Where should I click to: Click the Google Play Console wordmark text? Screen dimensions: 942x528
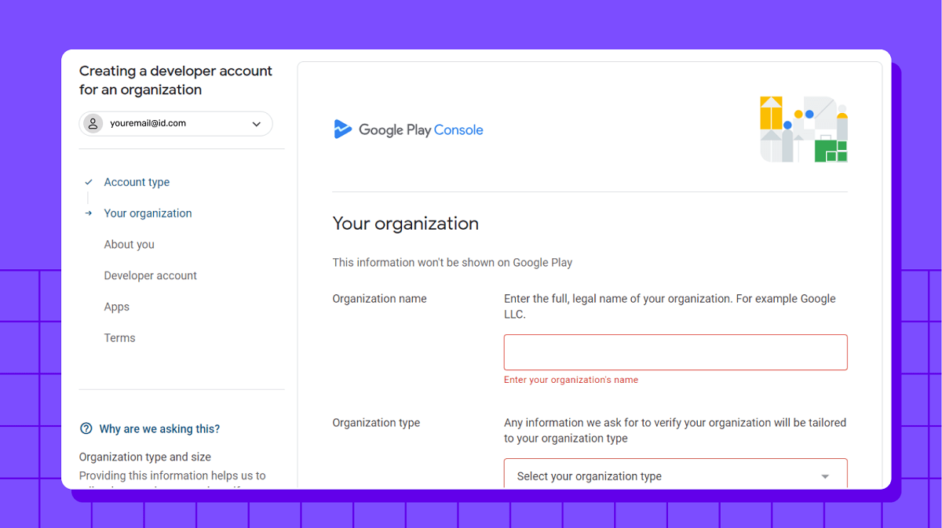pyautogui.click(x=421, y=130)
